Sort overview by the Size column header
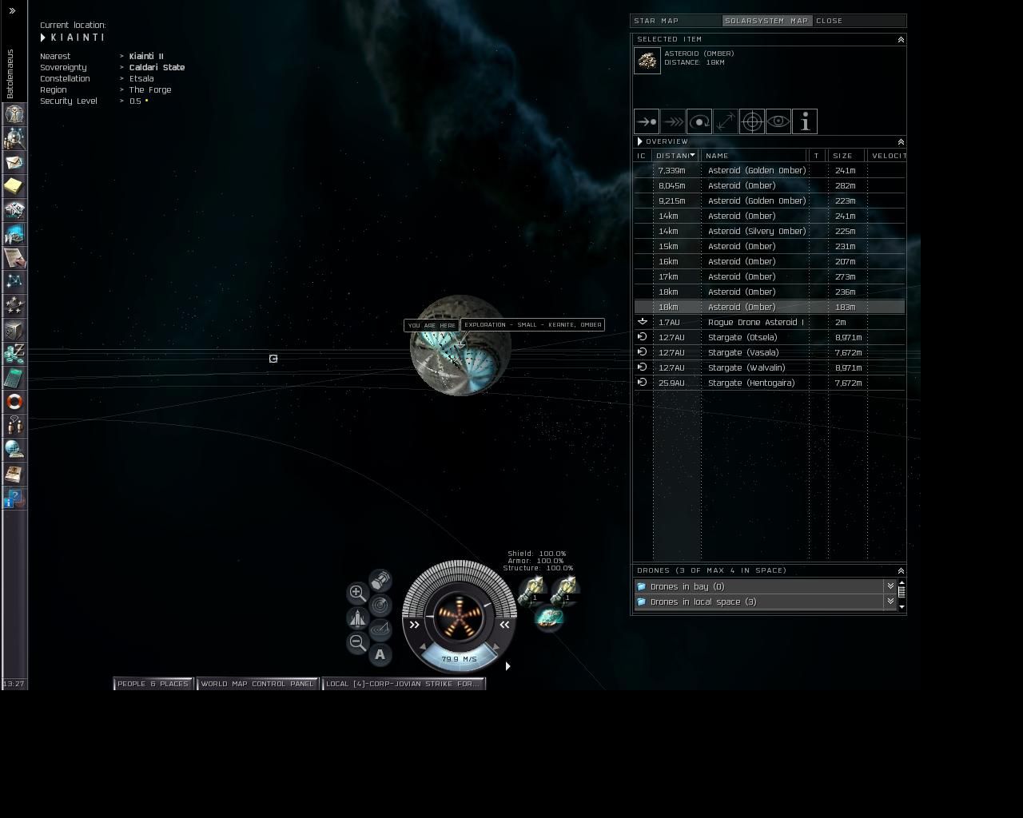 [x=847, y=156]
